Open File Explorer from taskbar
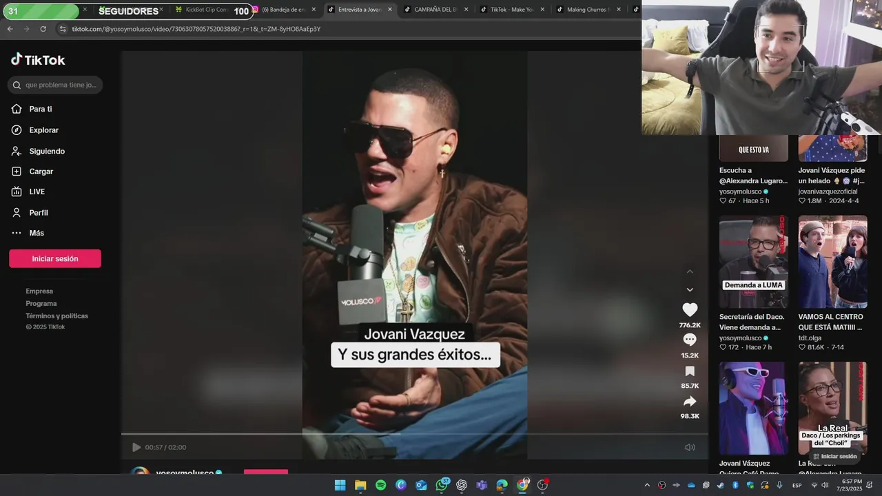Image resolution: width=882 pixels, height=496 pixels. (360, 485)
